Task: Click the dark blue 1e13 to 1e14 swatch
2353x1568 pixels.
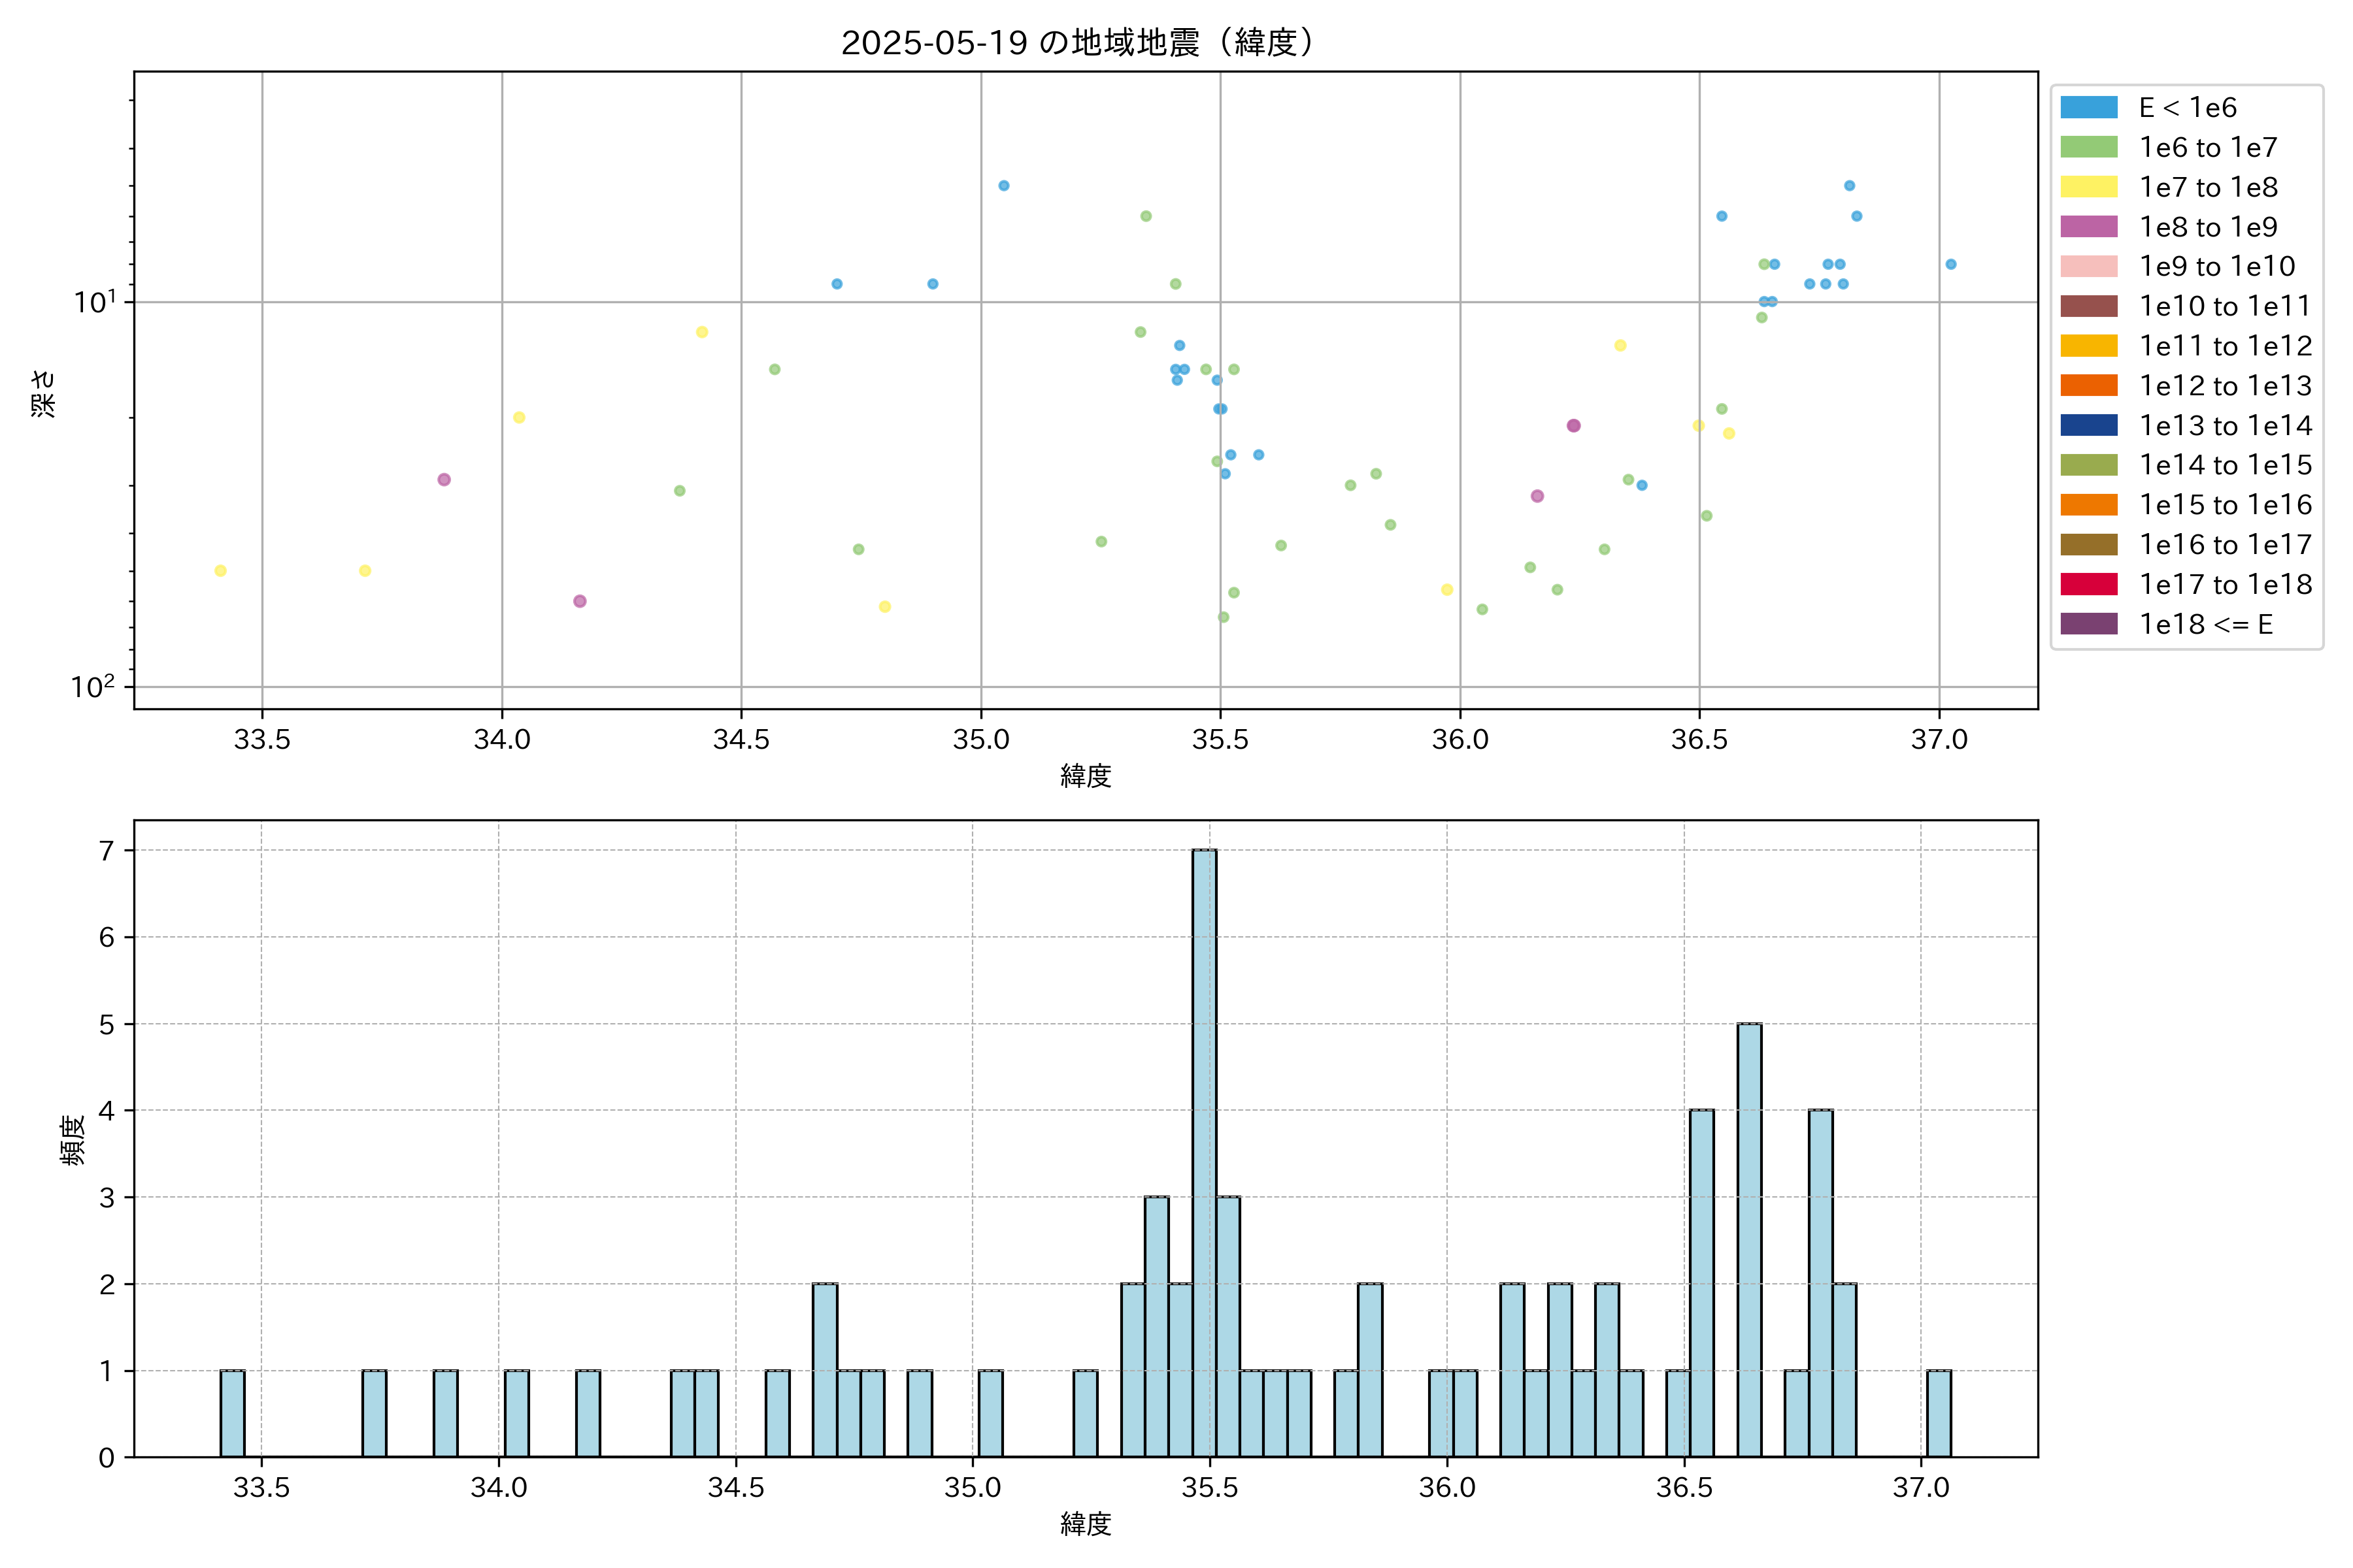Action: coord(2088,426)
